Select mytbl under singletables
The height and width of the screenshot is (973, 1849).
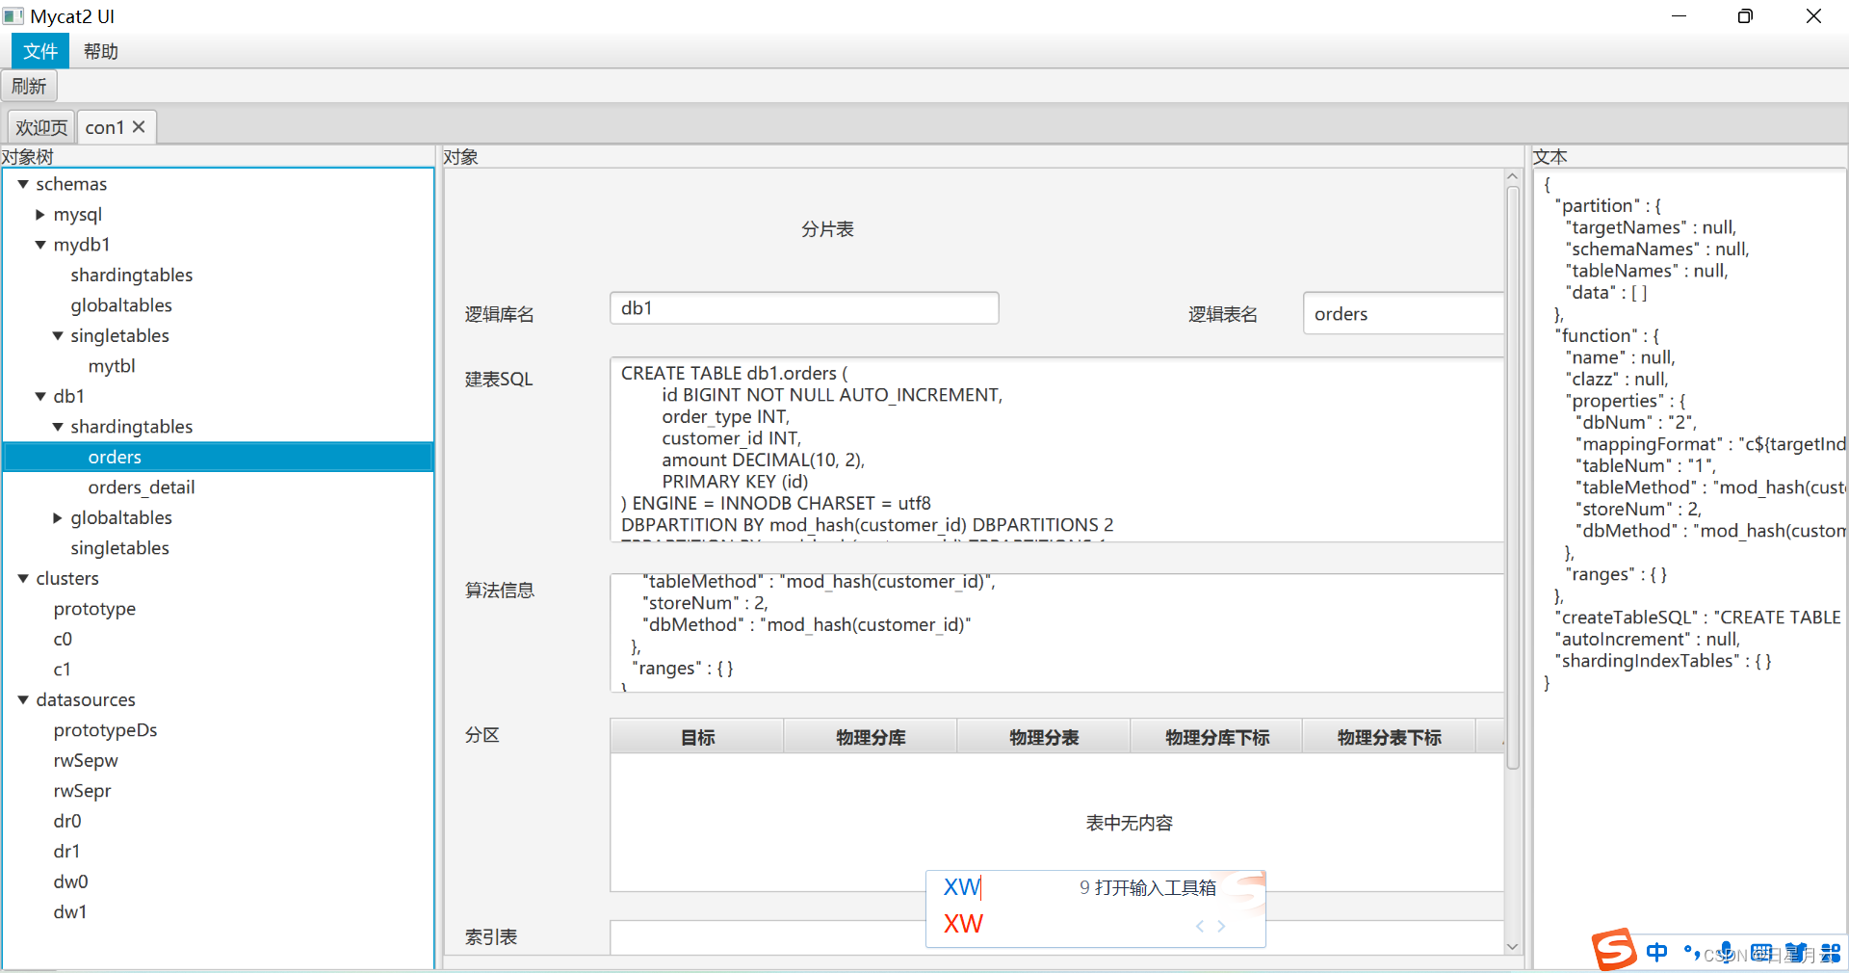pyautogui.click(x=112, y=366)
